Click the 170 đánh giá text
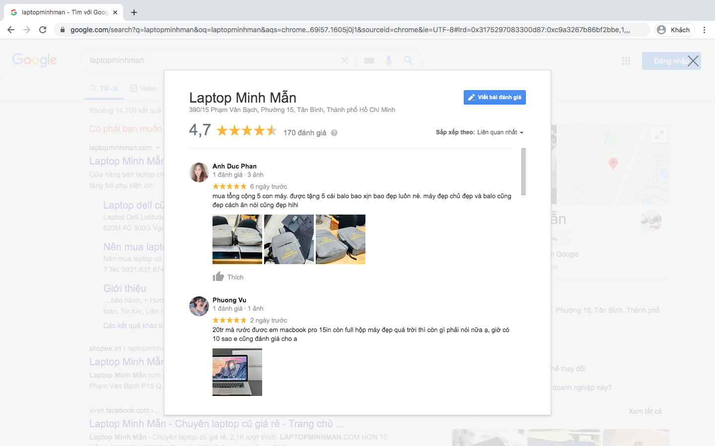715x446 pixels. [x=305, y=133]
